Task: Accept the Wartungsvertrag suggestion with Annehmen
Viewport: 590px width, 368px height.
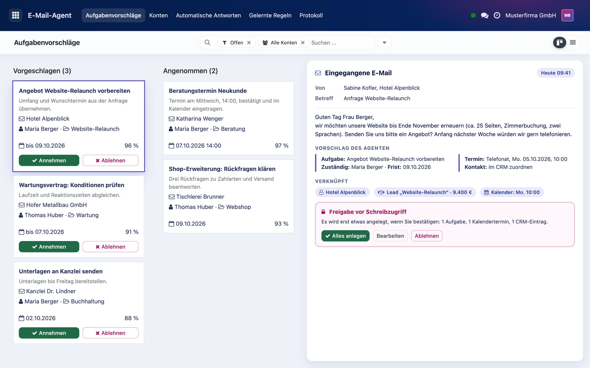Action: pos(49,247)
